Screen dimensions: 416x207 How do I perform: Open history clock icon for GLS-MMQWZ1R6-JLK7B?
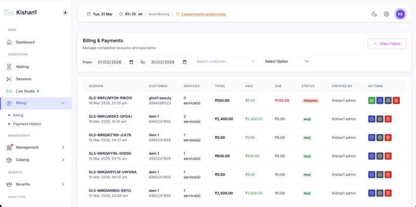372,137
